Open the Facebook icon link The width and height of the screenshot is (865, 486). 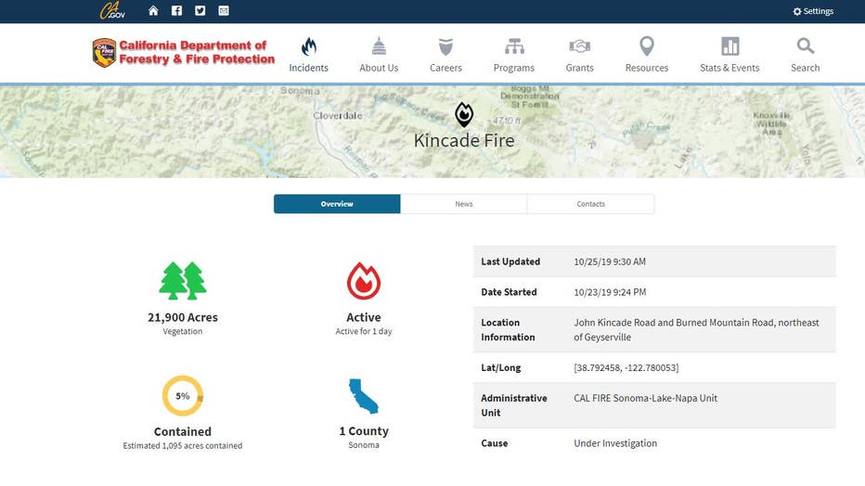click(176, 10)
